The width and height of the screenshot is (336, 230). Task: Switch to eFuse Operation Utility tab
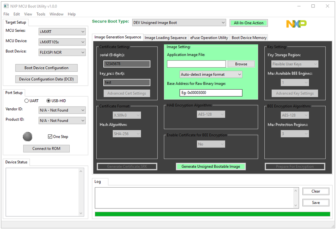(209, 38)
